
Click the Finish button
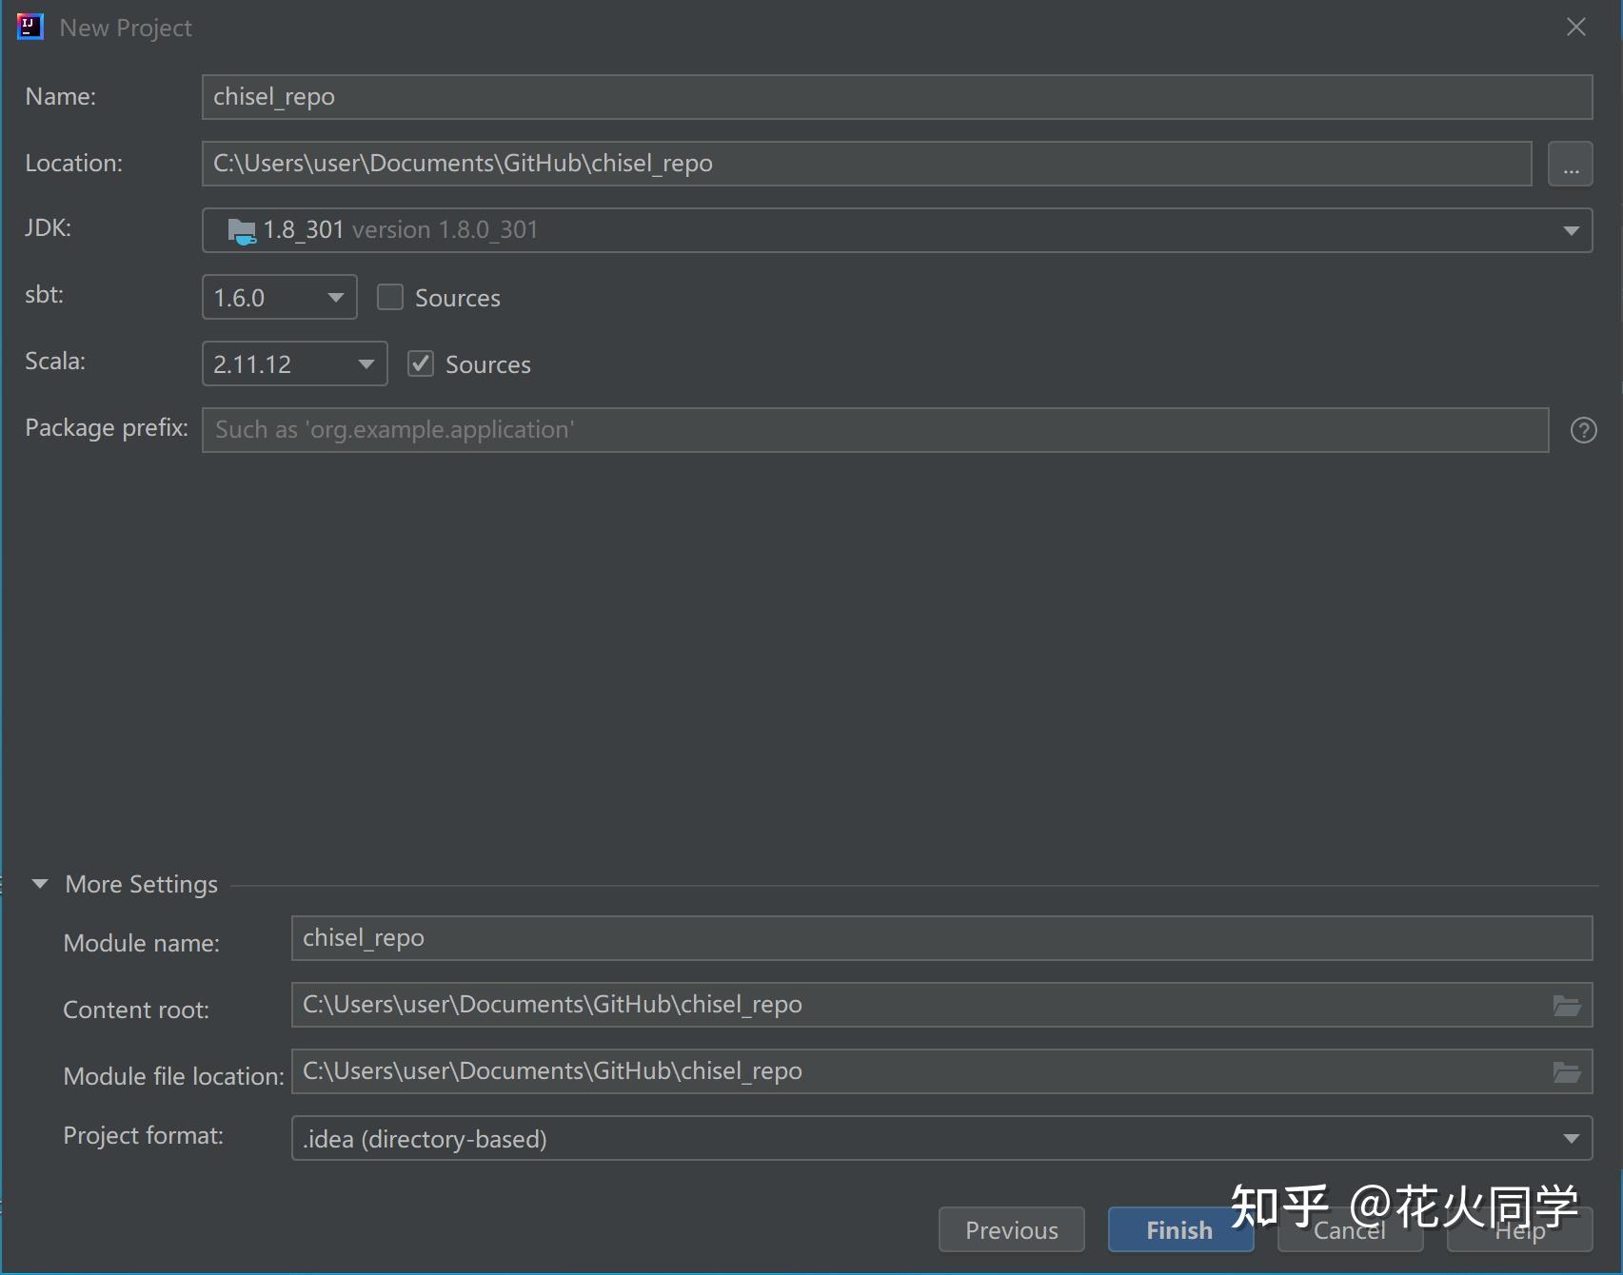1180,1229
